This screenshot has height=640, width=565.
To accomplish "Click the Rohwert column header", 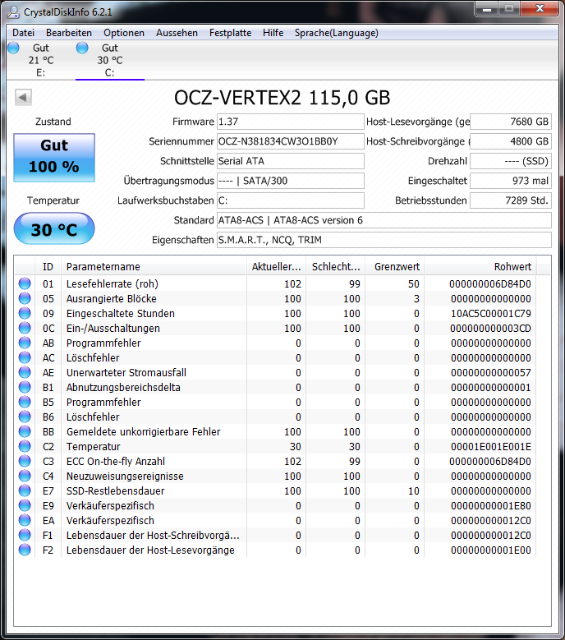I will click(x=480, y=266).
